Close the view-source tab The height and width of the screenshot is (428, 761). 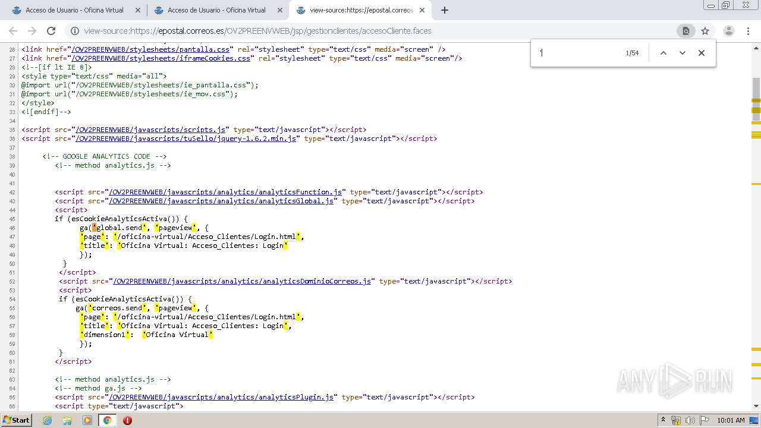422,10
